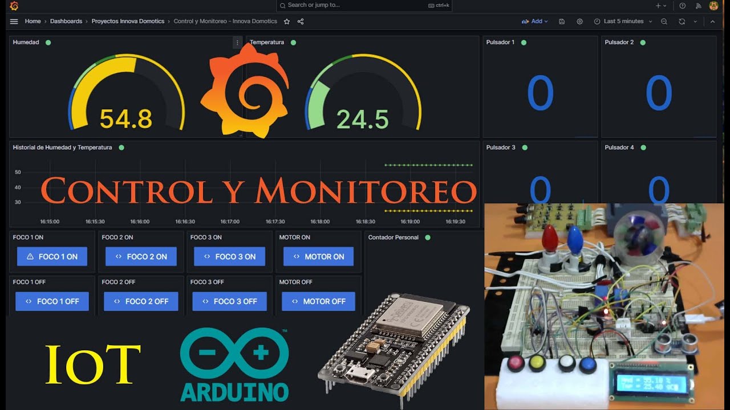Image resolution: width=730 pixels, height=410 pixels.
Task: Click the refresh dashboard icon
Action: click(x=682, y=21)
